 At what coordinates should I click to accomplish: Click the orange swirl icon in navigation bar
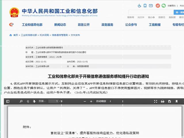point(11,25)
